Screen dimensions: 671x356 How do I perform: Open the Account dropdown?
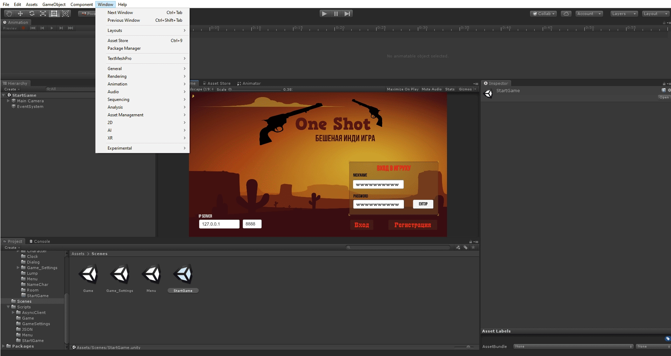pos(589,14)
